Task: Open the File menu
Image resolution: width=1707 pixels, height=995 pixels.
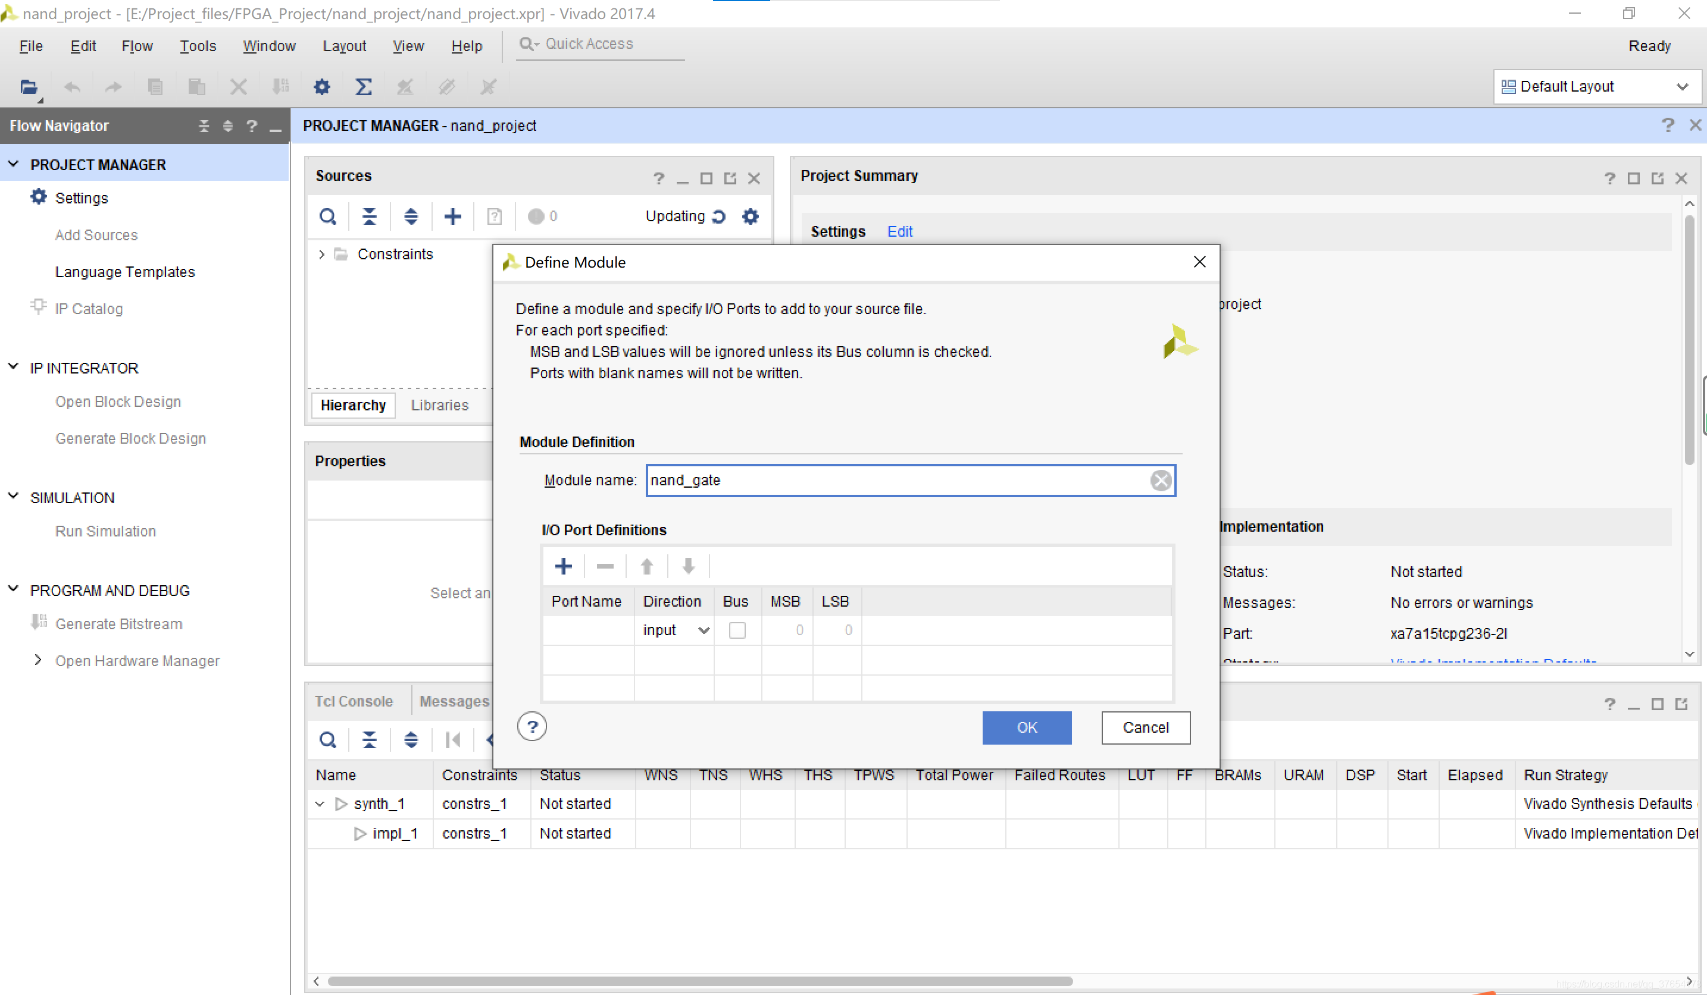Action: [31, 46]
